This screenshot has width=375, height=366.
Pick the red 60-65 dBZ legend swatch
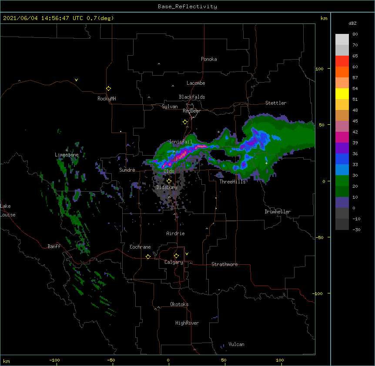tap(342, 61)
